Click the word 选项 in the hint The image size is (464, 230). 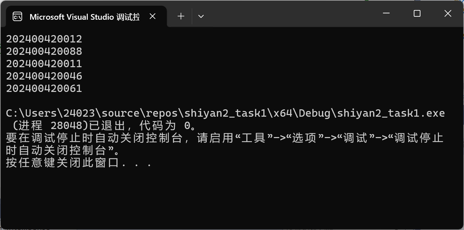tap(304, 138)
